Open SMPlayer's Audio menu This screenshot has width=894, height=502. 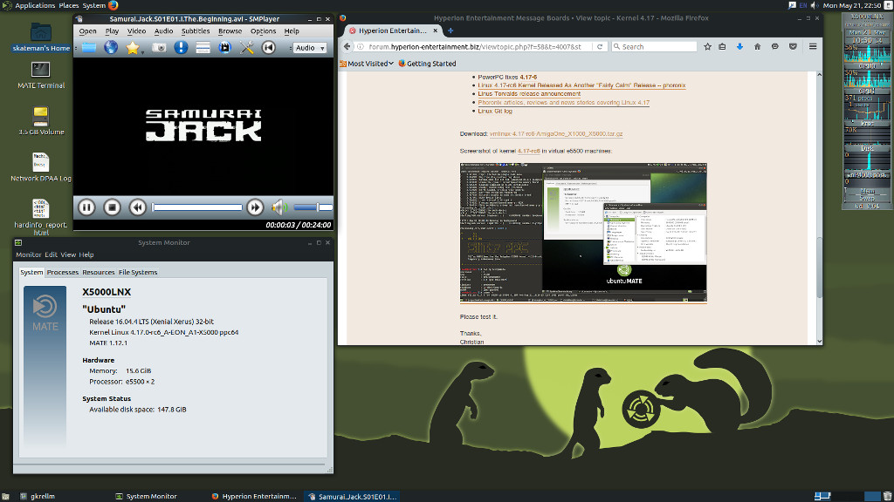163,31
